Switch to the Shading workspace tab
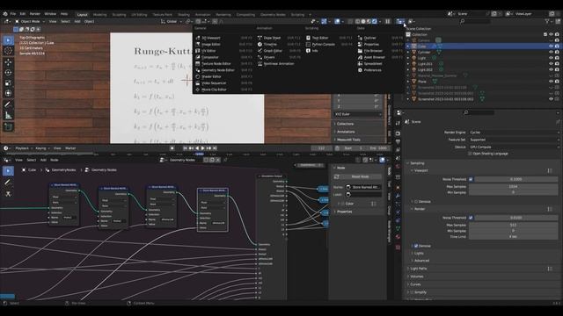 click(184, 15)
